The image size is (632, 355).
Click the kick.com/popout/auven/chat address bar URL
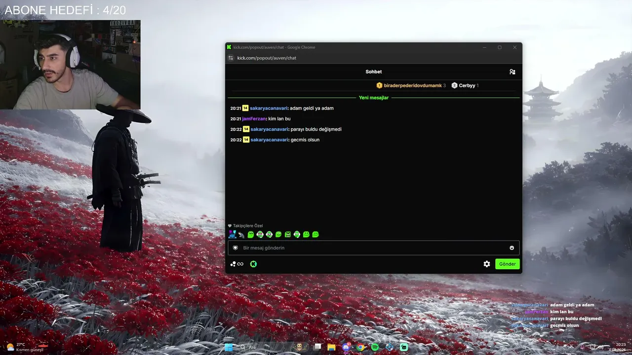coord(267,58)
